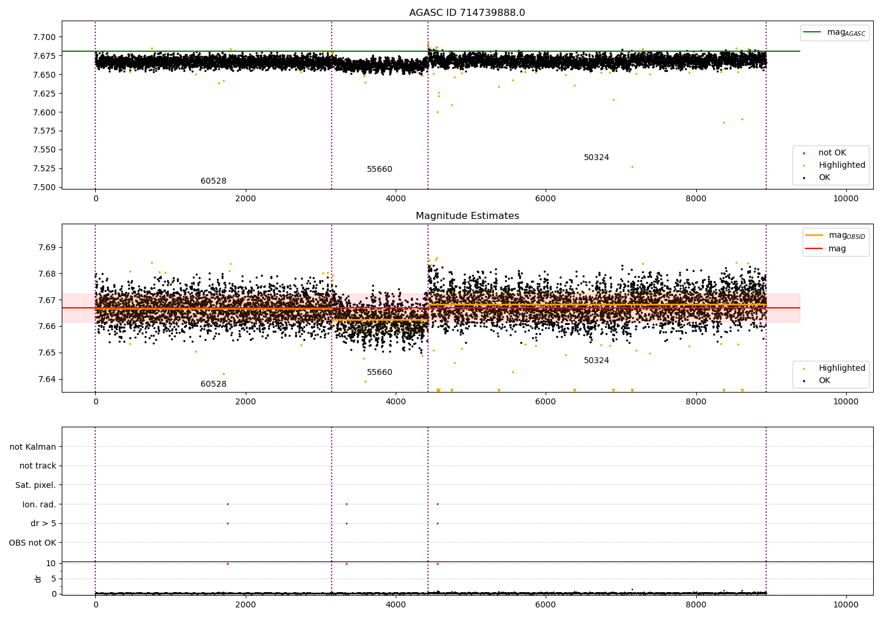Click the red dr triangle within obsid 50324

tap(437, 563)
